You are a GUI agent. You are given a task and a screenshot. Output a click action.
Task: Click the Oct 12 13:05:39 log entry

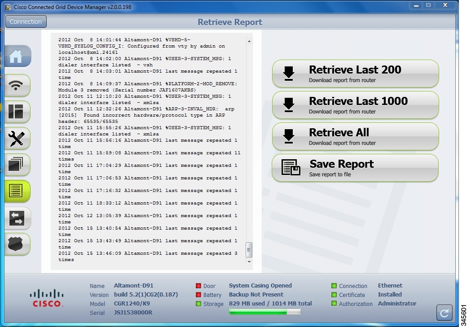click(148, 219)
